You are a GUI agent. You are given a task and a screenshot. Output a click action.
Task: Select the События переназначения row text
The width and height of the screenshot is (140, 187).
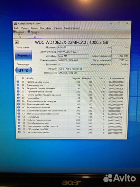coord(39,120)
